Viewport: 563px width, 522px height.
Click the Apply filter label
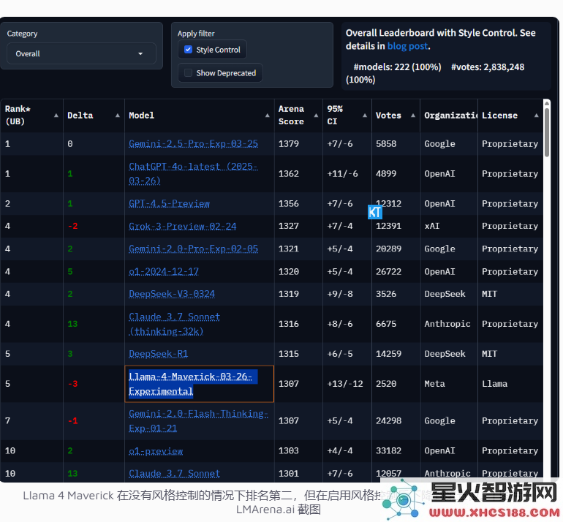[196, 34]
